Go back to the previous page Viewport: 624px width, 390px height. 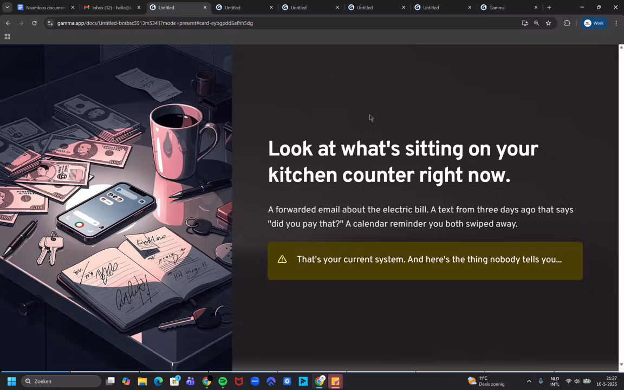pyautogui.click(x=8, y=23)
